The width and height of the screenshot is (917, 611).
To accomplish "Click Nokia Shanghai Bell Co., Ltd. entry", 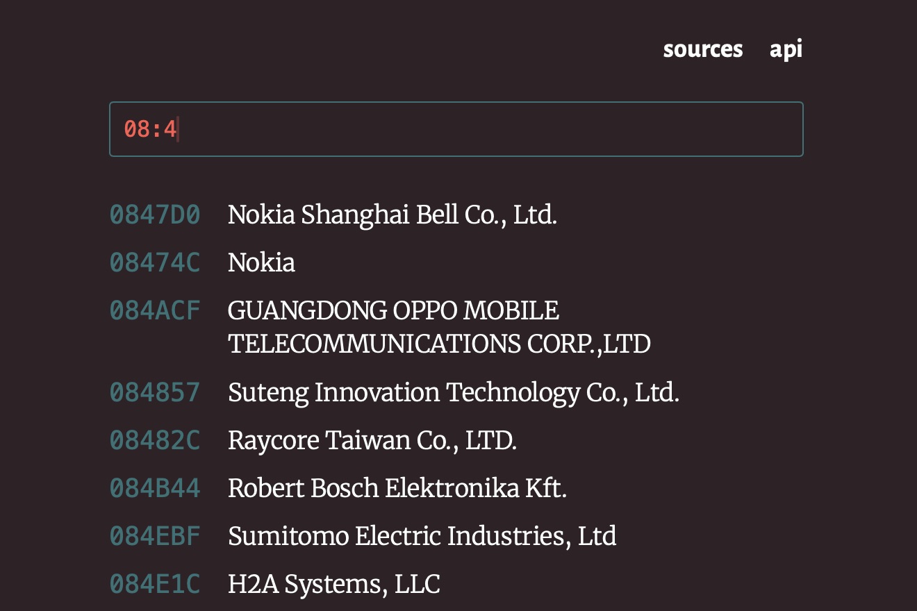I will [x=392, y=215].
